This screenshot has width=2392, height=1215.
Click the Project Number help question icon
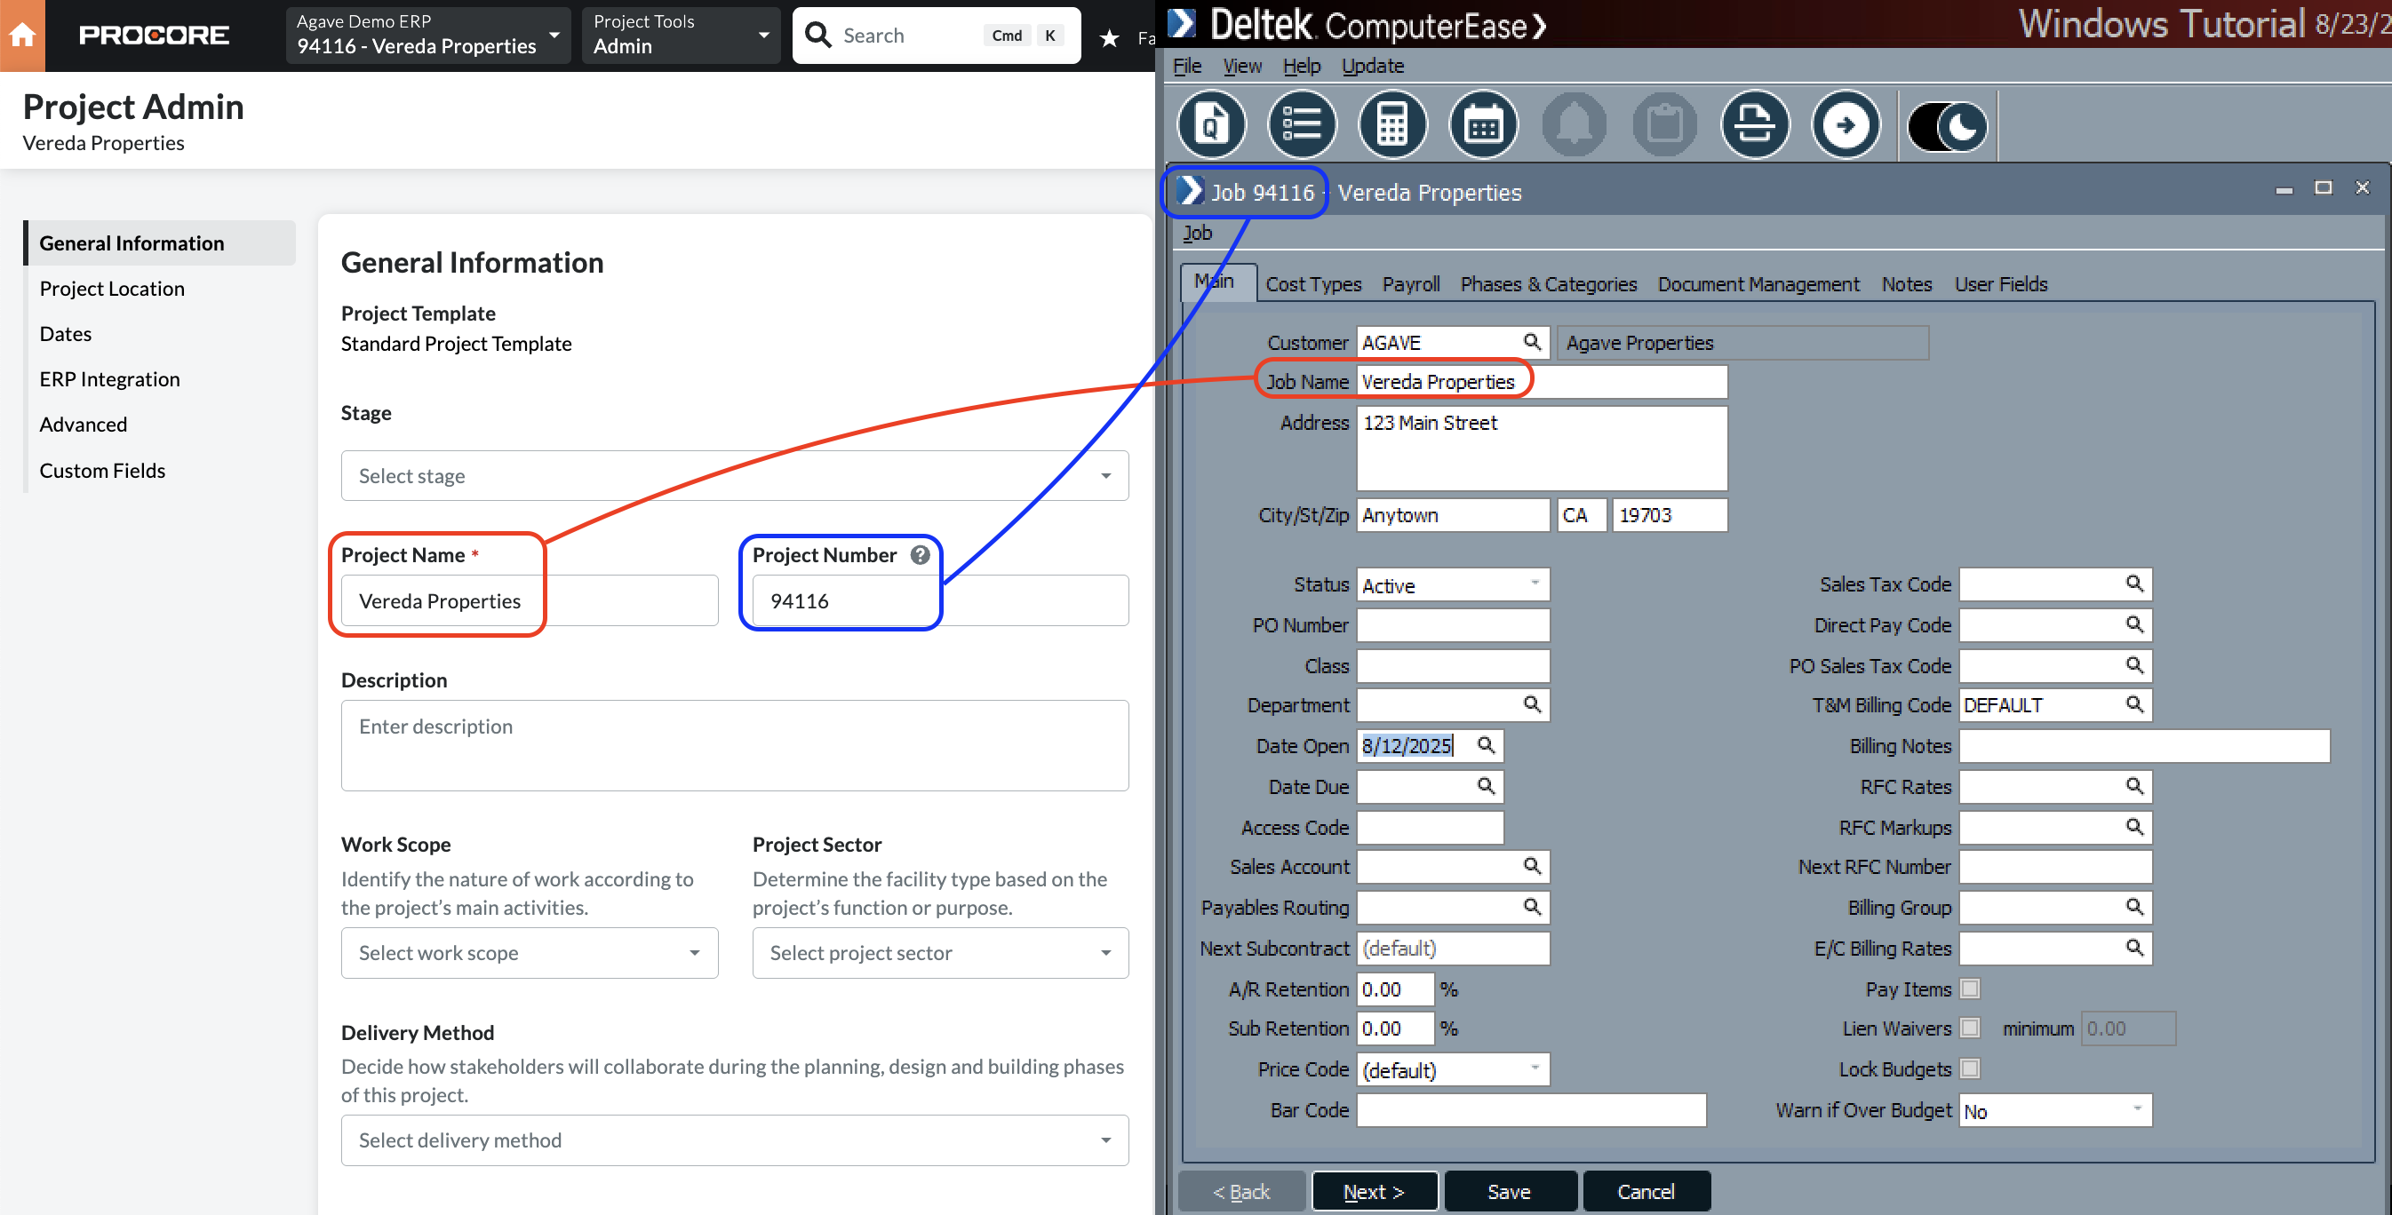920,554
